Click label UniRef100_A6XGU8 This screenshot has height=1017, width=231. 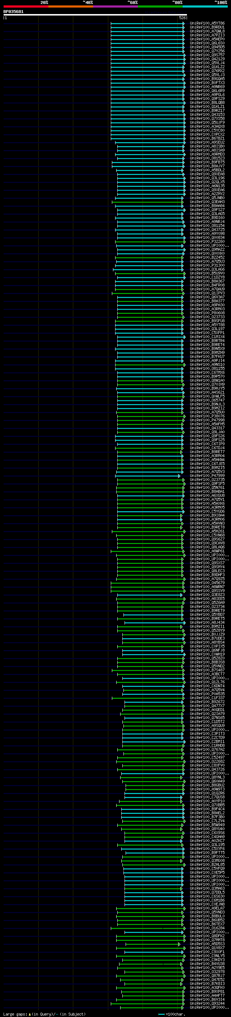(x=207, y=495)
